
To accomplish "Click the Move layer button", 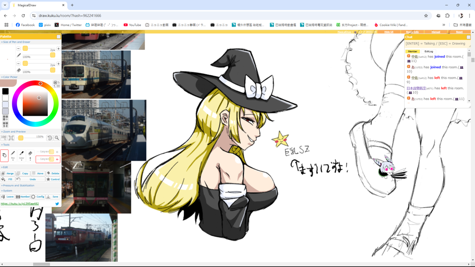I will (38, 174).
